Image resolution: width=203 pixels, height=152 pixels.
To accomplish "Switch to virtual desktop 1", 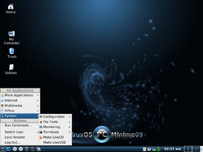I will pos(188,149).
